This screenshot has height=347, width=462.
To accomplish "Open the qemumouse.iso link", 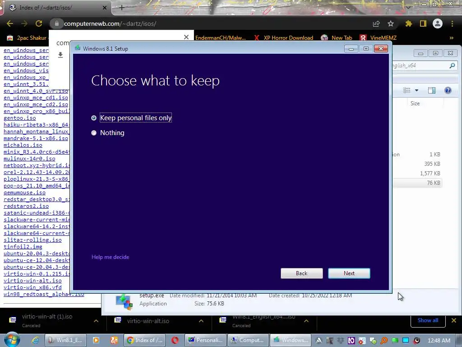I will [x=24, y=192].
